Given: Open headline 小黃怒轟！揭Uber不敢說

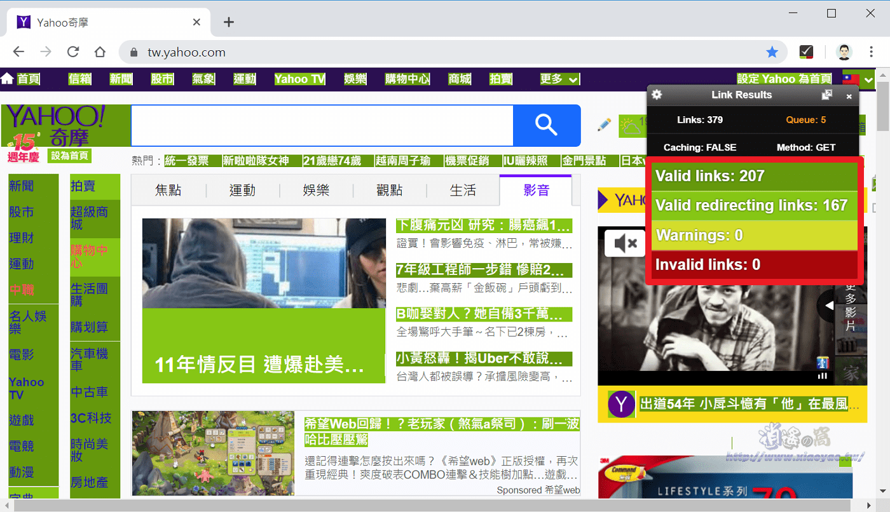Looking at the screenshot, I should 484,358.
